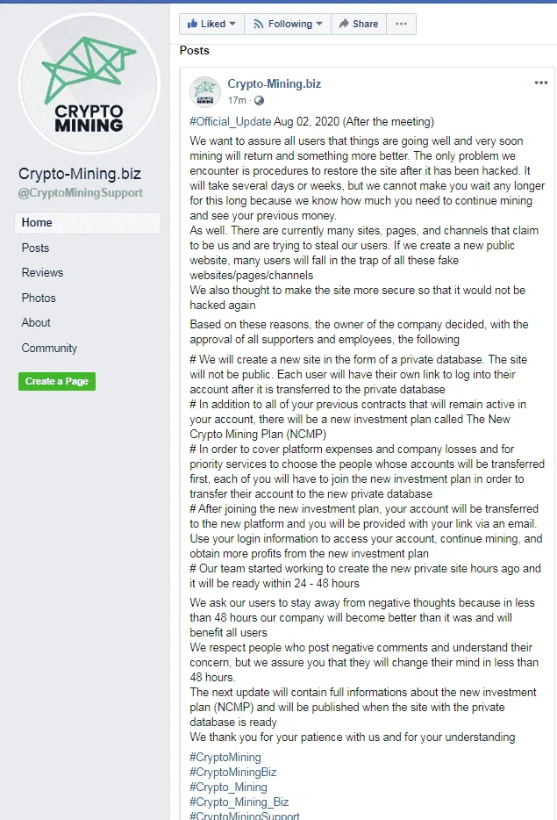Open the Crypto Mining profile picture
Screen dimensions: 557x820
(x=89, y=83)
